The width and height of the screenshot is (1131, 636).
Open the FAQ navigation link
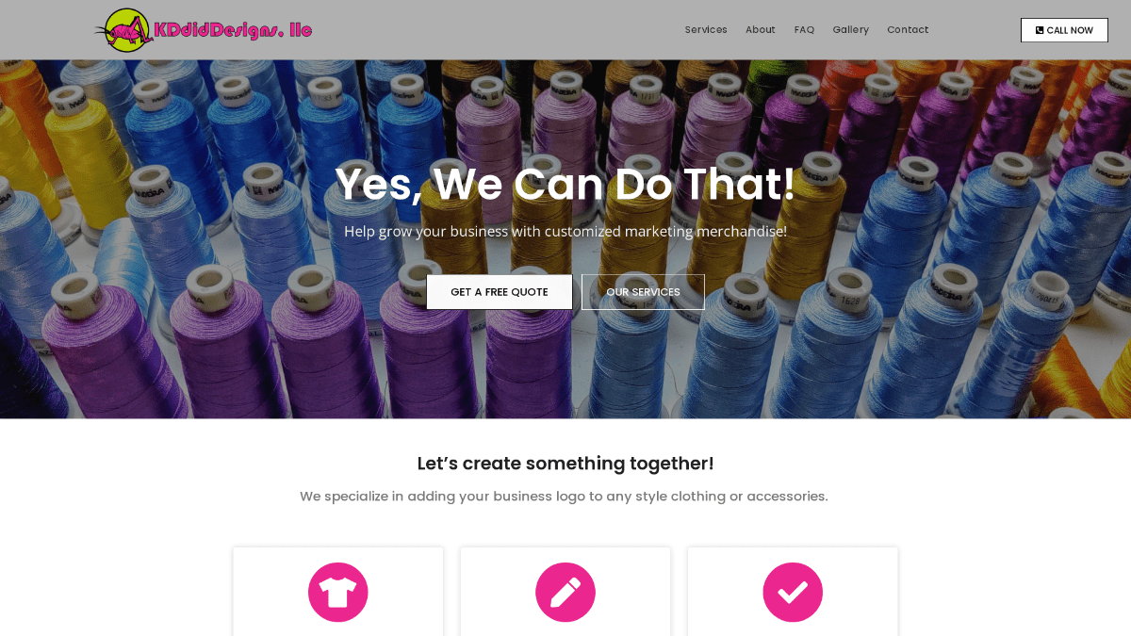804,29
